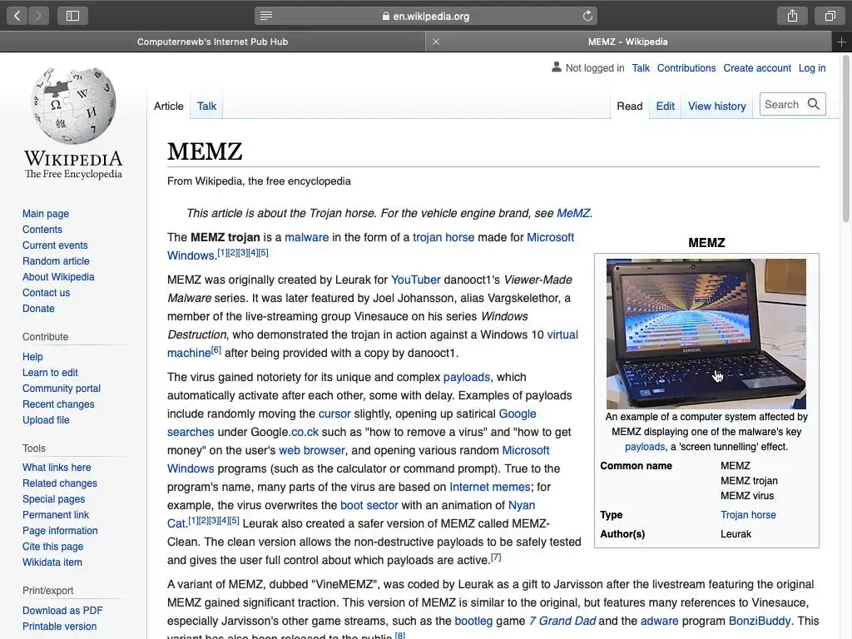The image size is (852, 639).
Task: Open the malware article link
Action: tap(306, 237)
